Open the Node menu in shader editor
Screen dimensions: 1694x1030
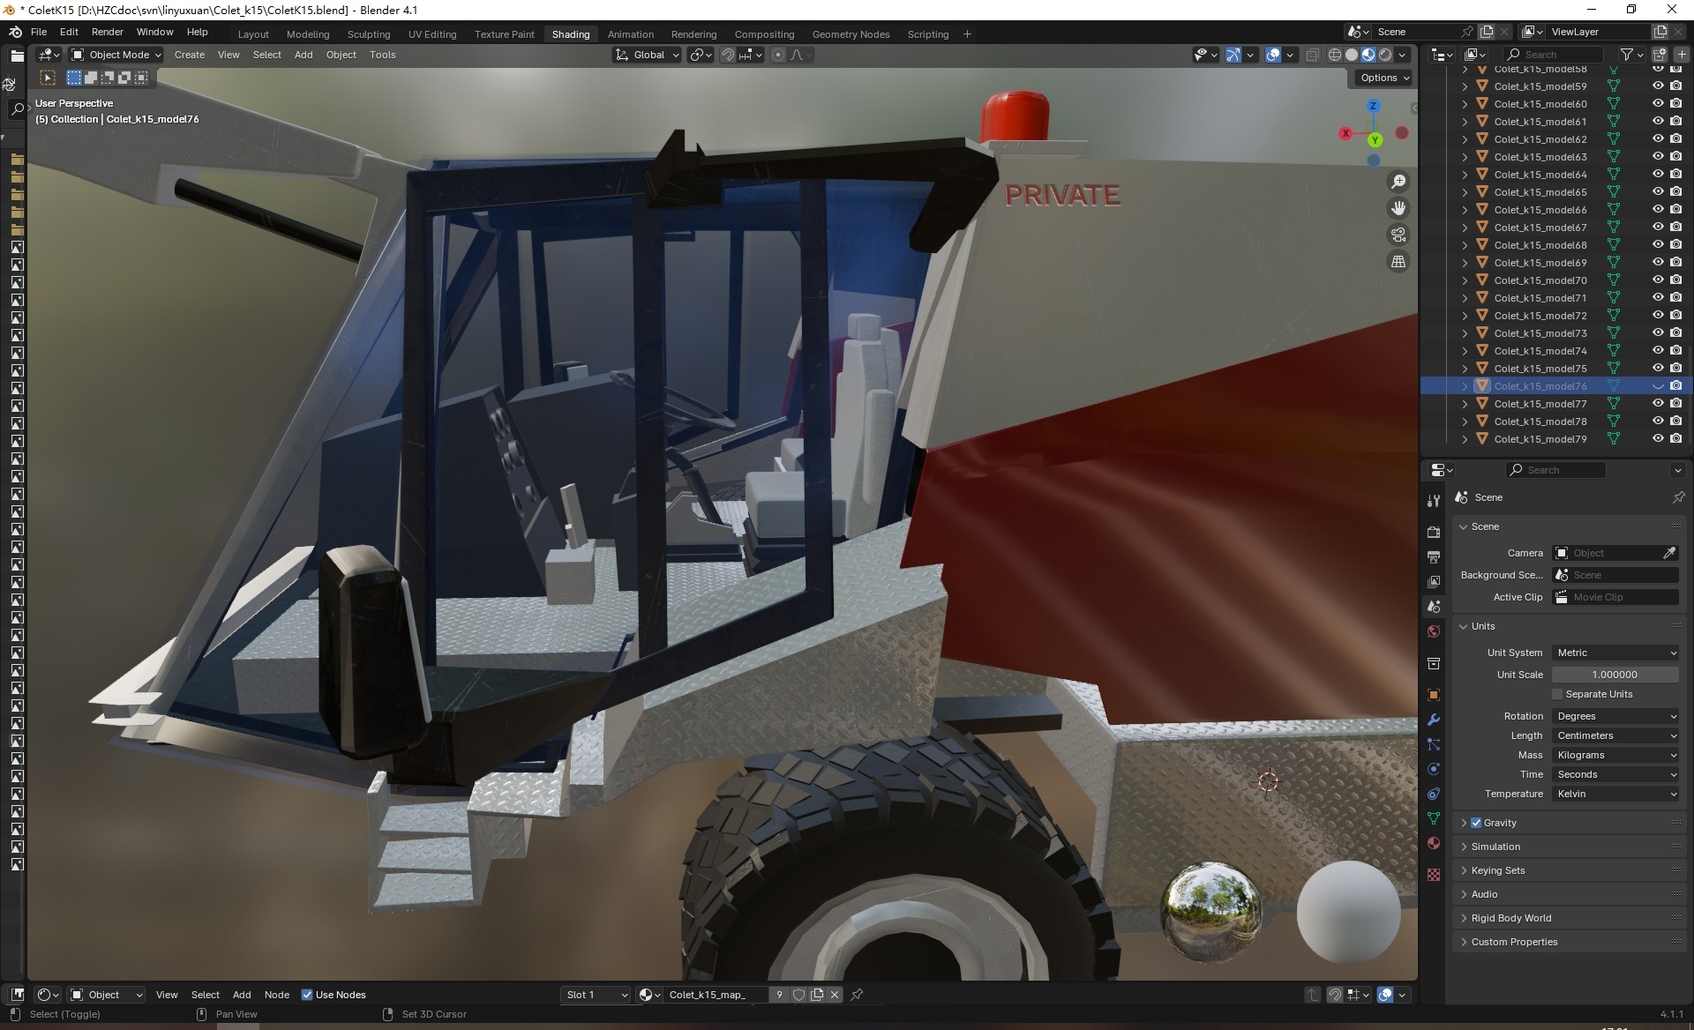(x=276, y=995)
